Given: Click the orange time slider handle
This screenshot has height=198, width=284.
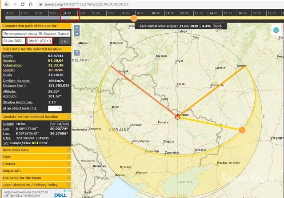Looking at the screenshot, I should coord(134,18).
